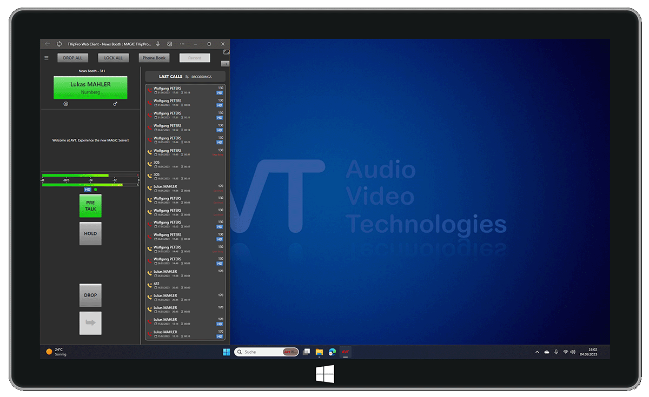Select the LAST CALLS tab
The width and height of the screenshot is (649, 397).
pyautogui.click(x=171, y=76)
